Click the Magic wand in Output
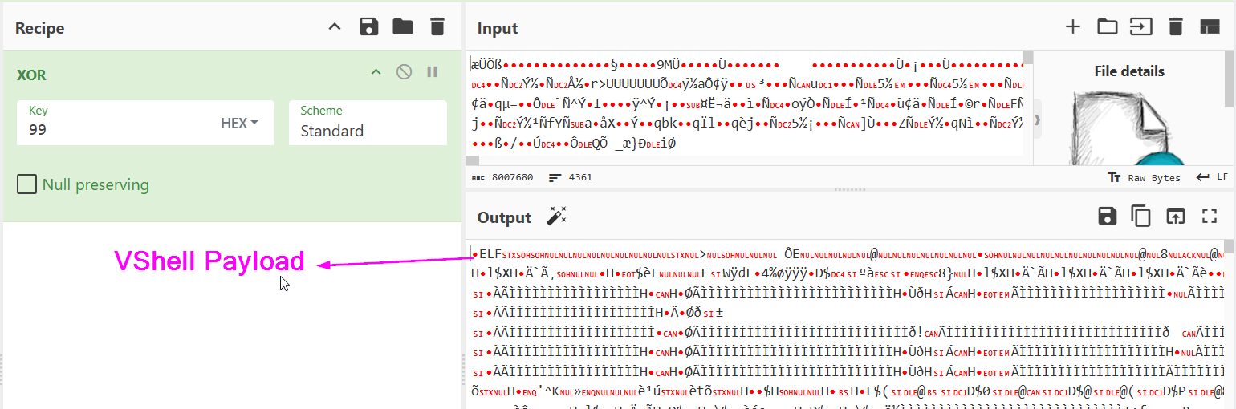 (x=556, y=217)
